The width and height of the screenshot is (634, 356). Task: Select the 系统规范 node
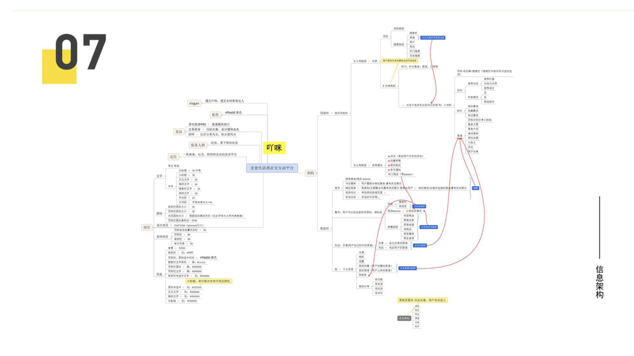(162, 237)
